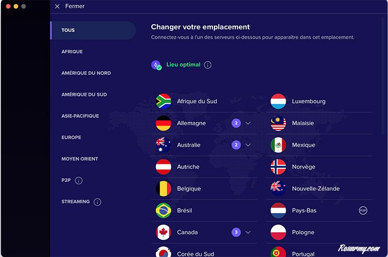
Task: Select Mexique as the location
Action: point(304,145)
